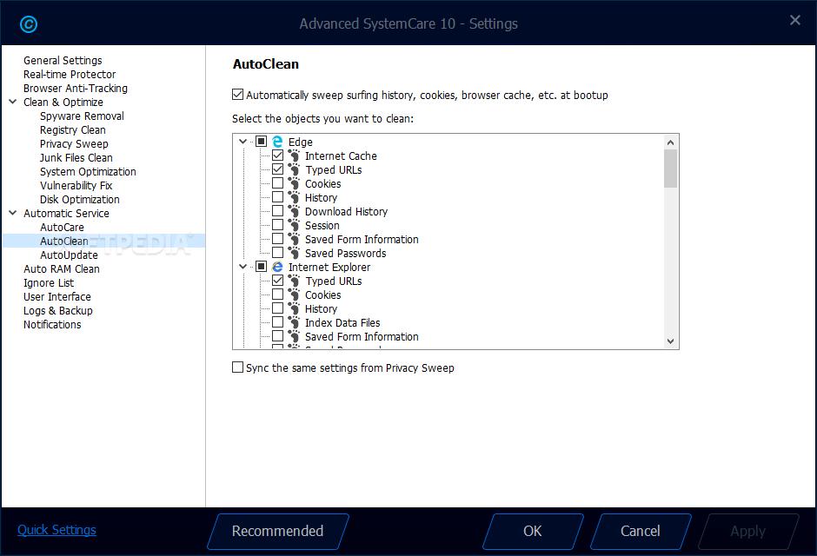Check Edge Download History option
Screen dimensions: 817x556
pyautogui.click(x=278, y=211)
